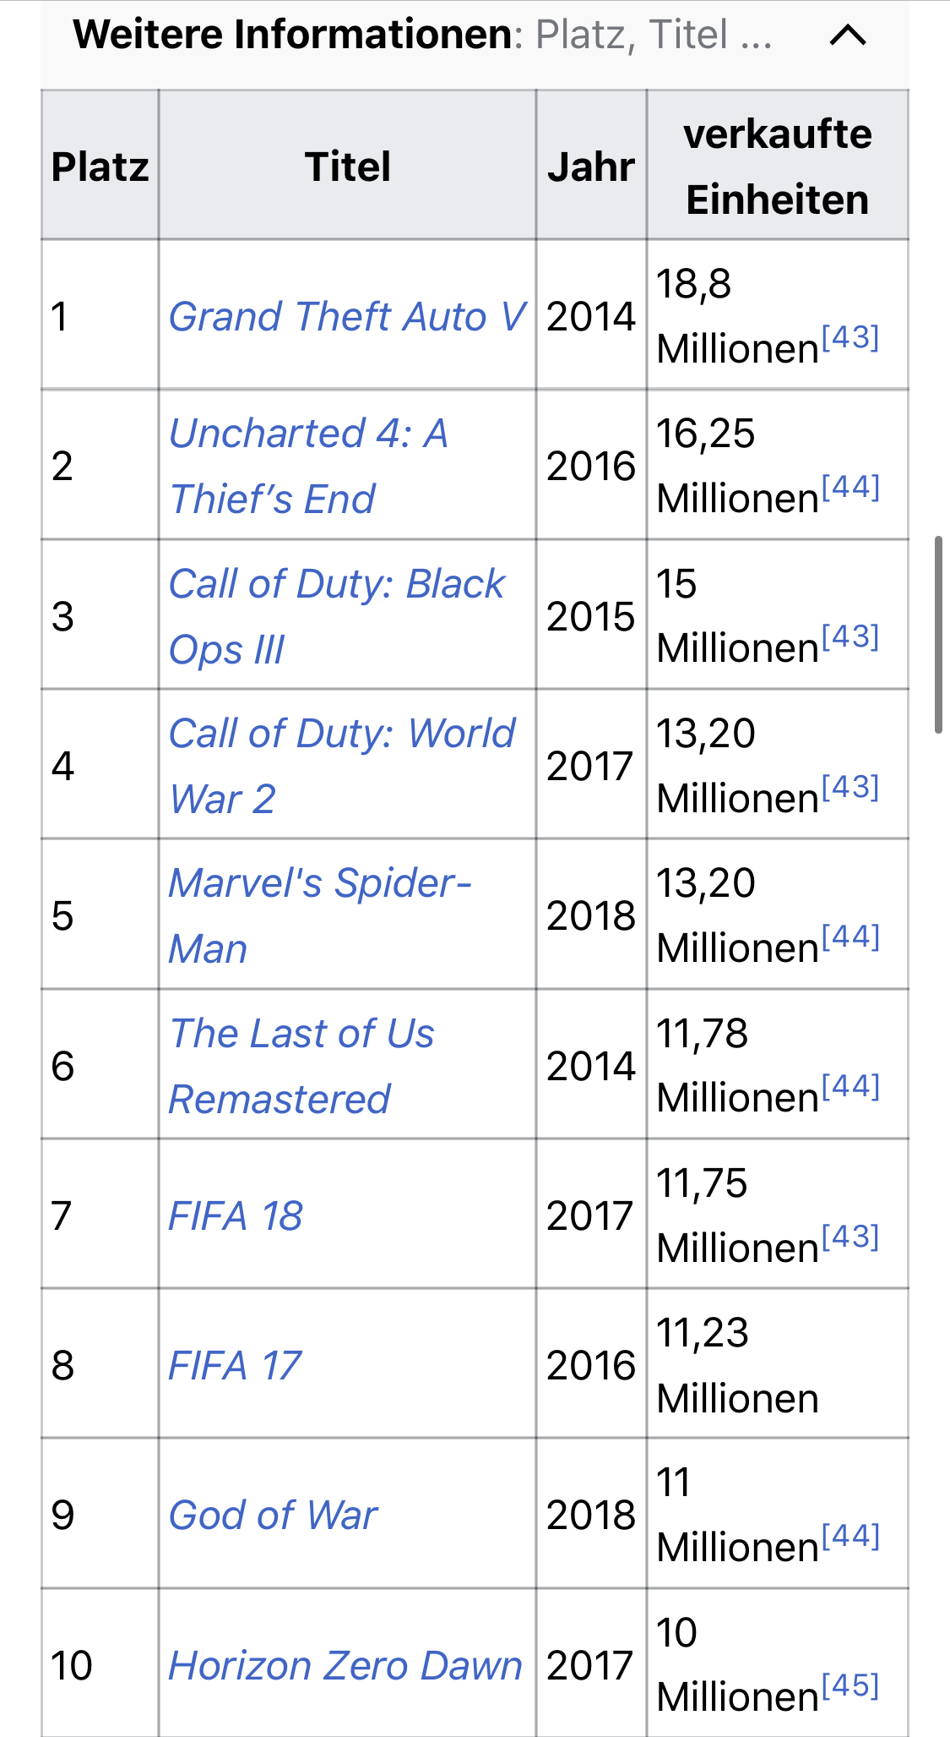The height and width of the screenshot is (1737, 950).
Task: Open Call of Duty: World War 2 link
Action: 342,766
